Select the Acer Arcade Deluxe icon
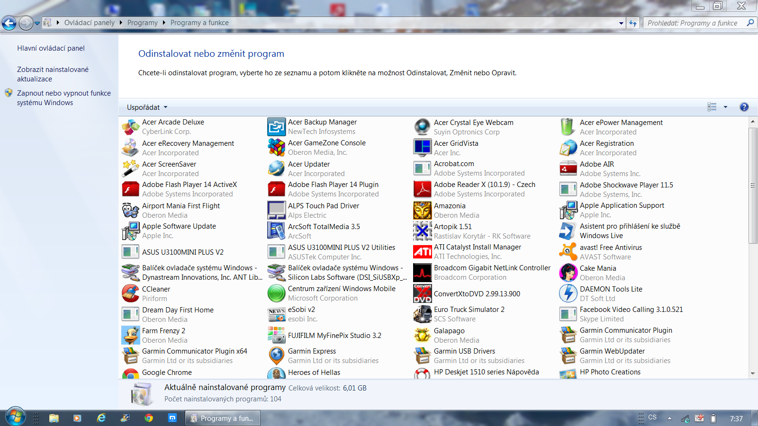This screenshot has height=426, width=758. coord(130,127)
